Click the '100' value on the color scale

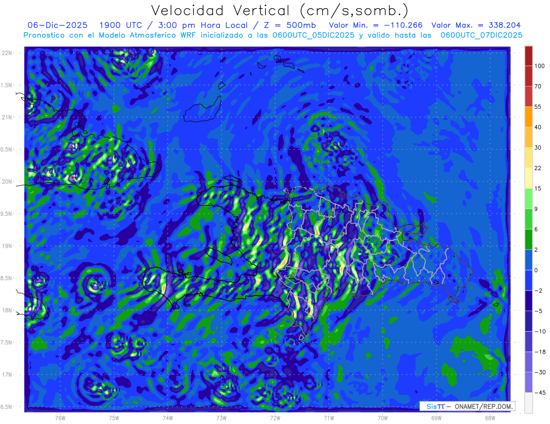pyautogui.click(x=539, y=66)
